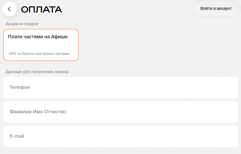Select the "Плати частями на Афише" promo card
The width and height of the screenshot is (241, 154).
click(x=41, y=45)
